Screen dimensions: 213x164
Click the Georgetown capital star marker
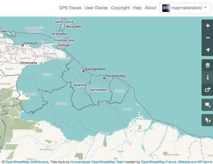(x=84, y=71)
